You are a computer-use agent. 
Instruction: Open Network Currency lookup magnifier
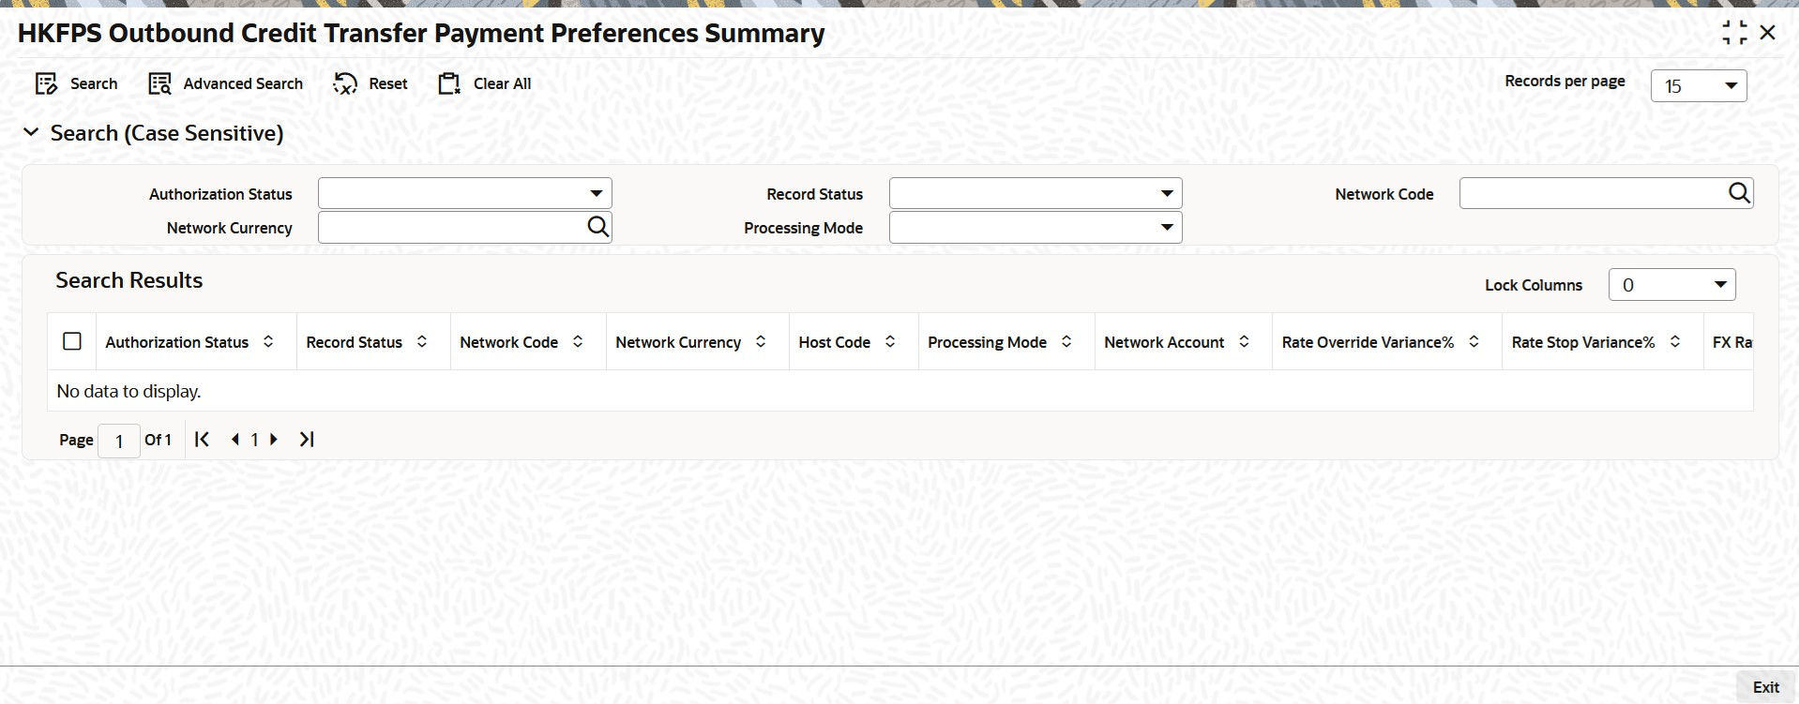coord(597,227)
